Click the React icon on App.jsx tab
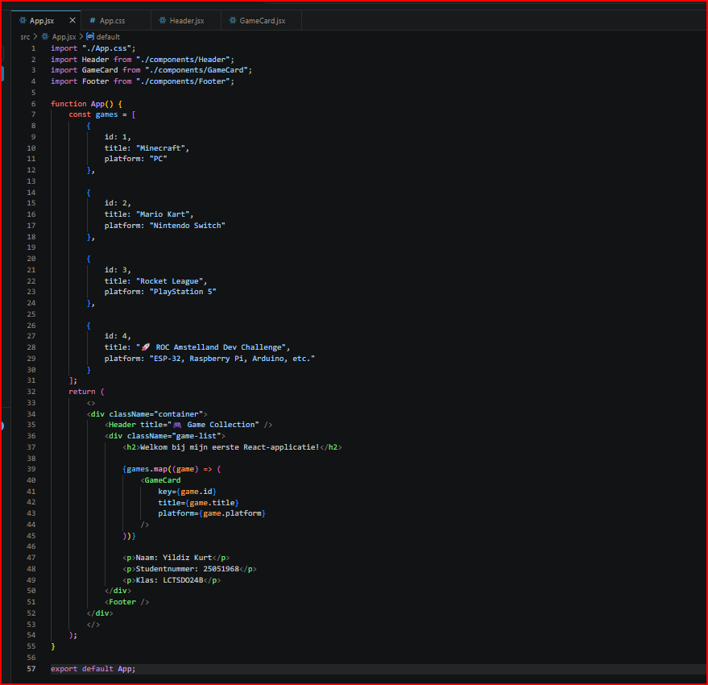Image resolution: width=708 pixels, height=685 pixels. (23, 20)
